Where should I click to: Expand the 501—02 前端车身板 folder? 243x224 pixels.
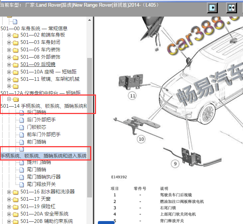pyautogui.click(x=9, y=35)
